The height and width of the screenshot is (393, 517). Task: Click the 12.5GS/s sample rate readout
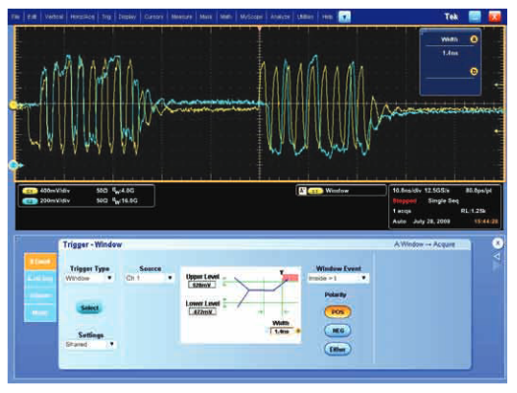coord(436,190)
